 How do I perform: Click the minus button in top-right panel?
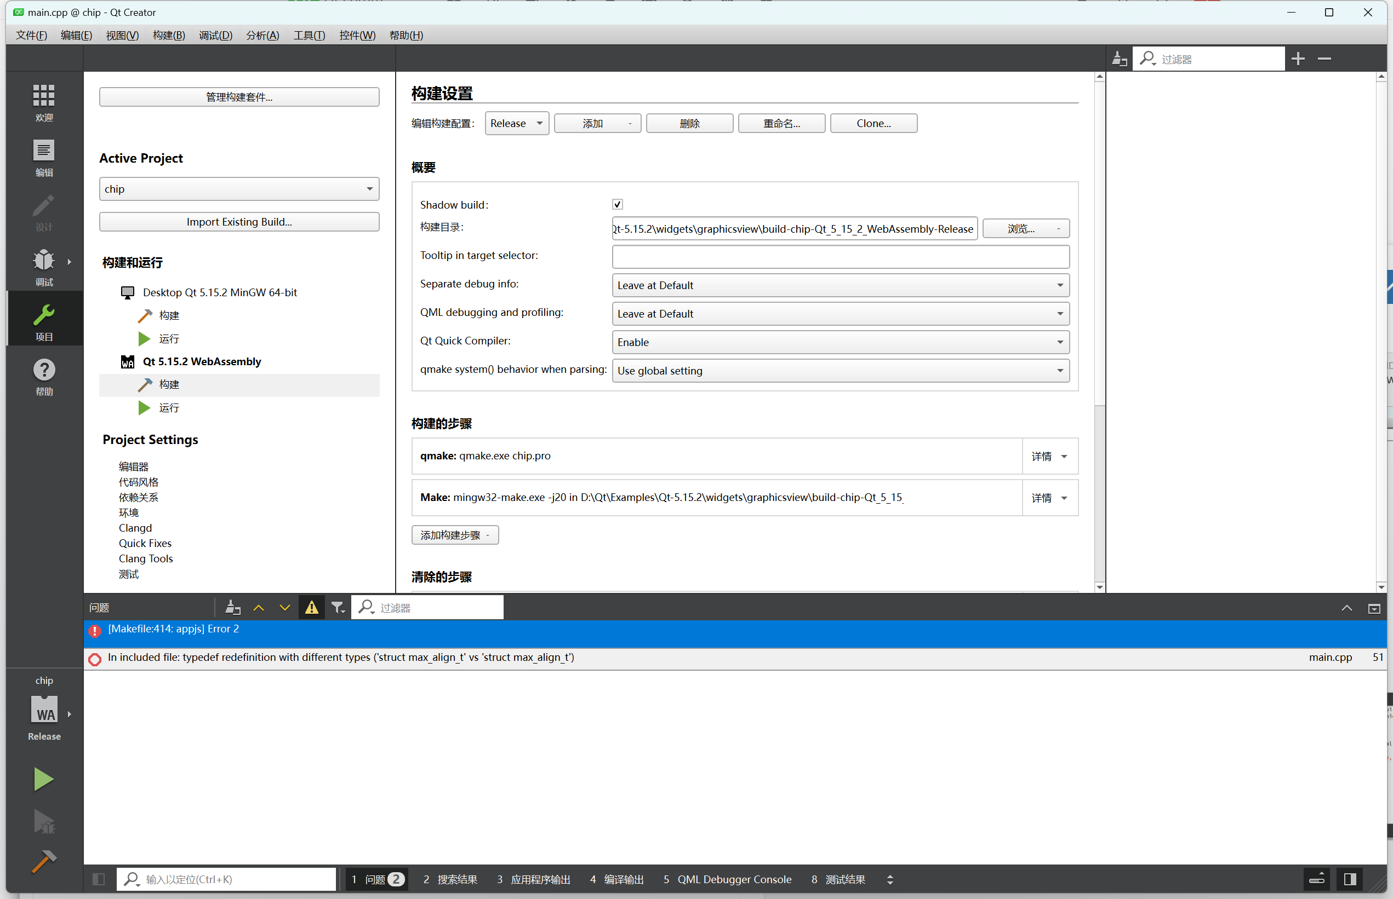click(x=1325, y=59)
